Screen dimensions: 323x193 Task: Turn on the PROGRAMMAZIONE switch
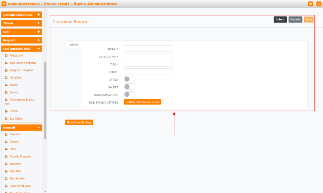tap(130, 94)
